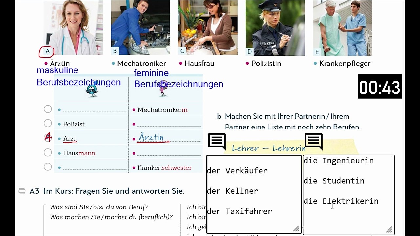This screenshot has width=420, height=236.
Task: Click the 'der Taxifahrer' line in the text box
Action: pos(240,211)
